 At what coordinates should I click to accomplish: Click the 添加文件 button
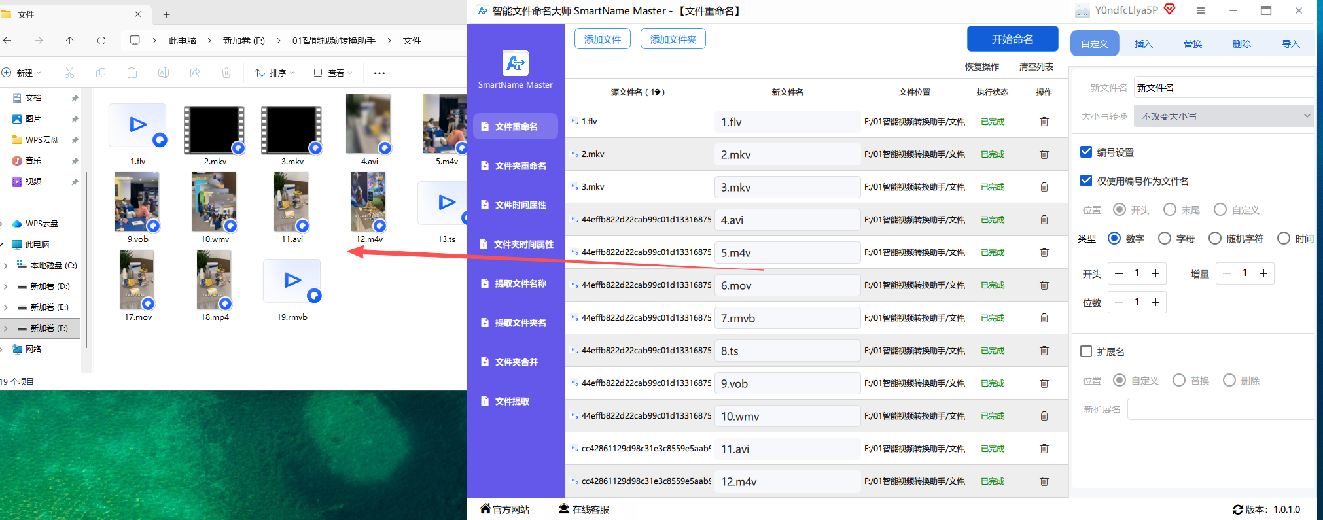click(x=603, y=39)
